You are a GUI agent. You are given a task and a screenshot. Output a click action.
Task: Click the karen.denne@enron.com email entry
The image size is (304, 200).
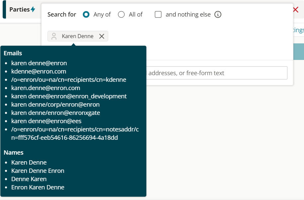click(x=46, y=88)
